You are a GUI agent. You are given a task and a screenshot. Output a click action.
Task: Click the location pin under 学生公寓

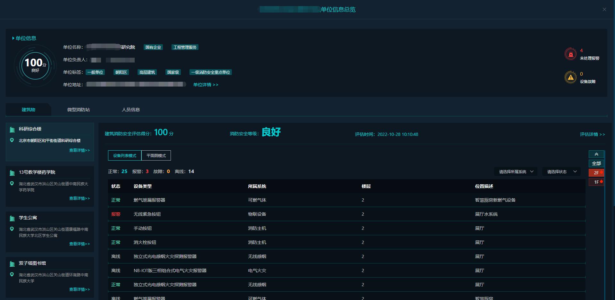click(x=12, y=229)
